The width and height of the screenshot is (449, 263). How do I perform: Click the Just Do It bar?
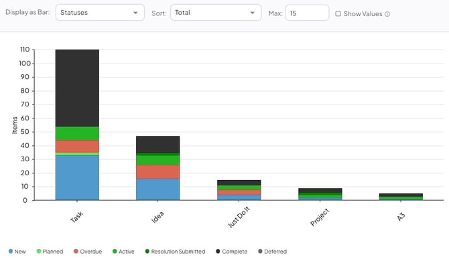click(x=239, y=190)
